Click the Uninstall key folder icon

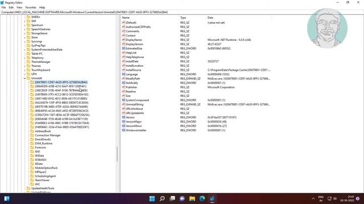point(28,78)
